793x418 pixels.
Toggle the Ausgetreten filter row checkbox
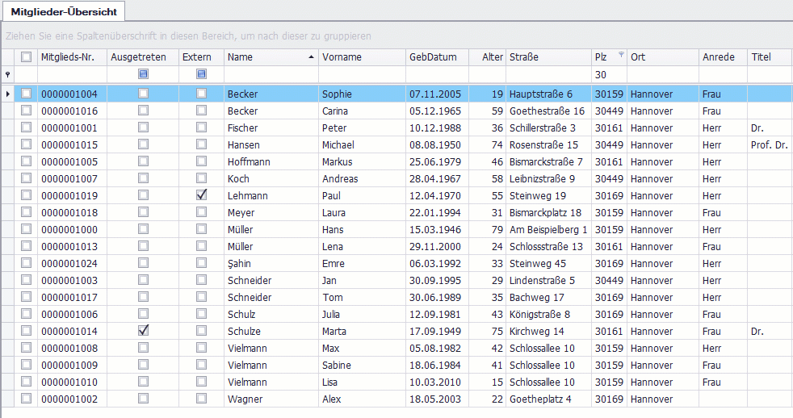143,74
